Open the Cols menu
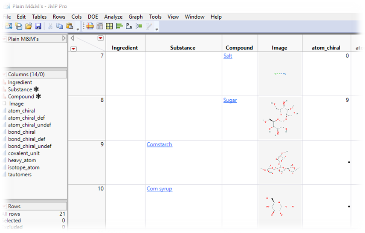 (x=76, y=17)
